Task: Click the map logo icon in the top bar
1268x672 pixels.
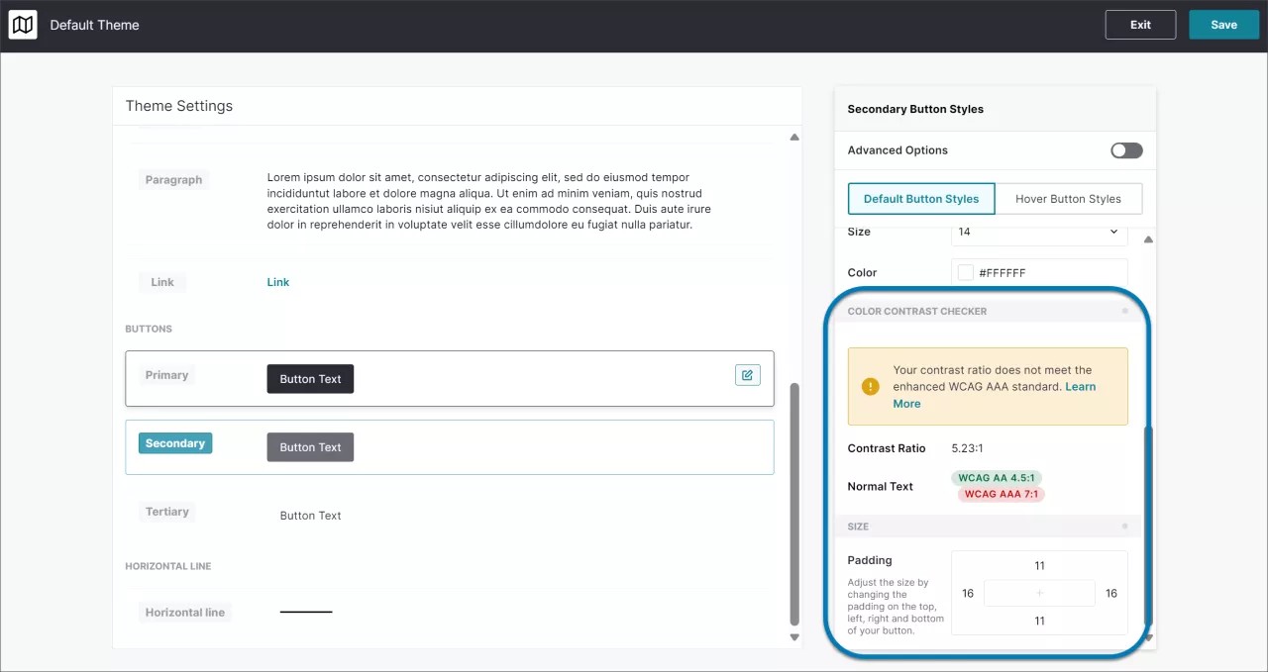Action: click(22, 24)
